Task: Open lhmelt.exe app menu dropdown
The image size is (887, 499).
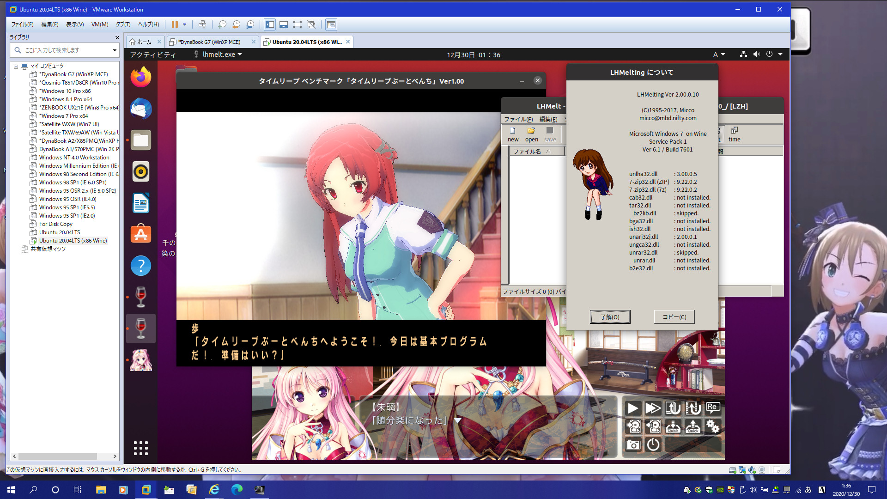Action: click(218, 55)
